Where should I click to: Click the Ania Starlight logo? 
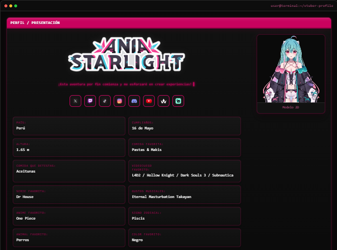coord(126,54)
